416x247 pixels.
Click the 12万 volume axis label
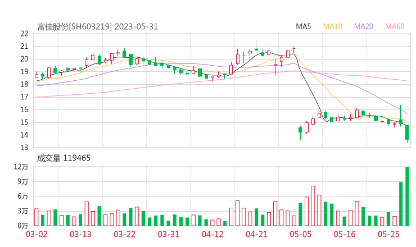(21, 167)
